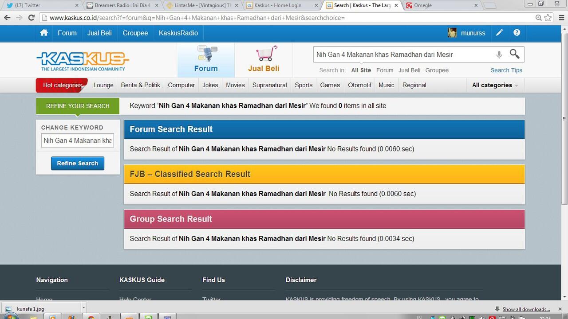The width and height of the screenshot is (568, 319).
Task: Open the Games category
Action: pos(330,85)
